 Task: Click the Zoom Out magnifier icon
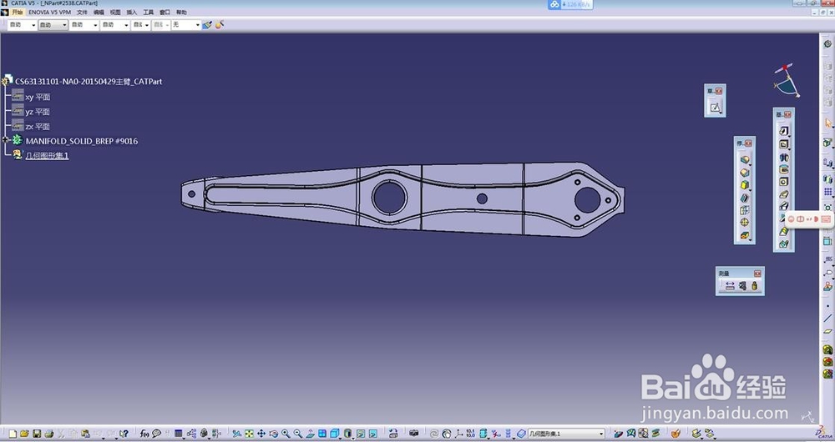click(298, 434)
